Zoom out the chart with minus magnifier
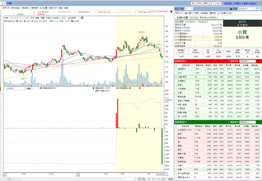262x181 pixels. pyautogui.click(x=139, y=179)
